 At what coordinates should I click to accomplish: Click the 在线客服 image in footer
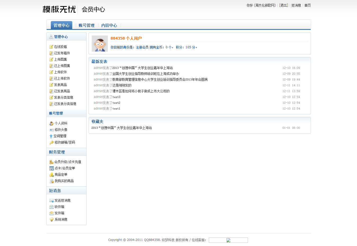click(x=228, y=240)
